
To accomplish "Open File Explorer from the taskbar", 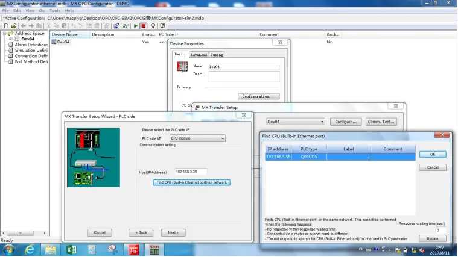I will coord(50,250).
